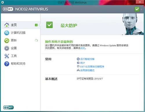The image size is (145, 112).
Task: Click the 基本概述 section label
Action: tap(51, 79)
